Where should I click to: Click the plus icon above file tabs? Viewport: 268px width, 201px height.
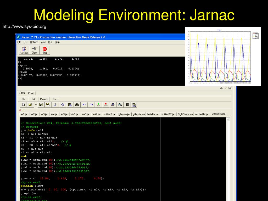click(23, 110)
